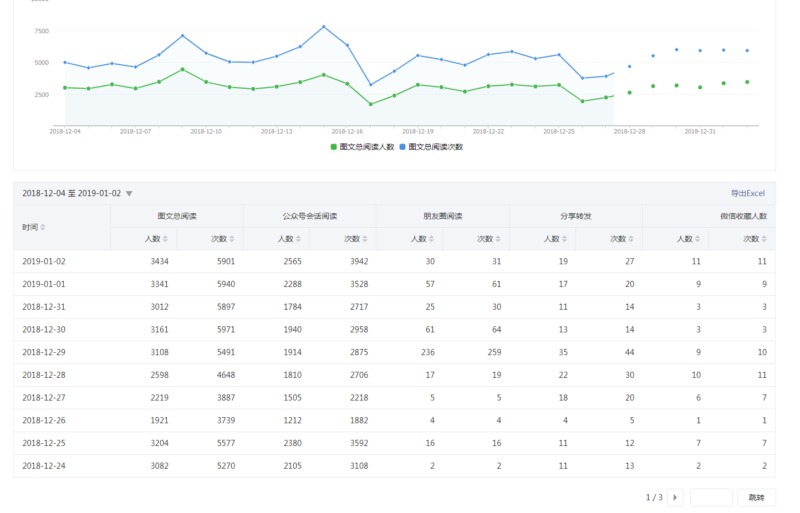The width and height of the screenshot is (800, 513).
Task: Click the 导出Excel link
Action: pos(747,193)
